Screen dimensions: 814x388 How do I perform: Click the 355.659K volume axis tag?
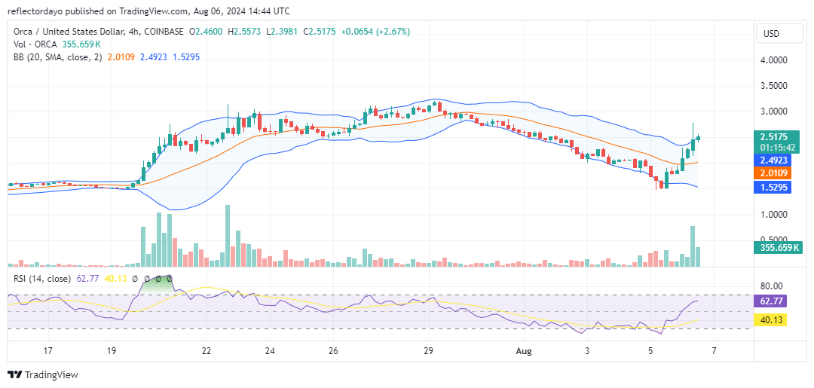click(x=777, y=248)
